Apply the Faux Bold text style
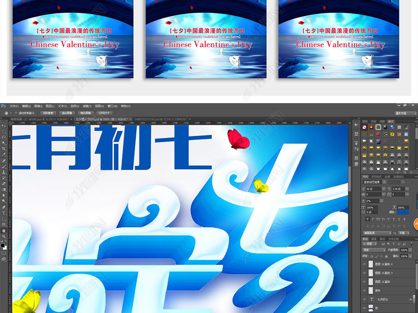 367,219
